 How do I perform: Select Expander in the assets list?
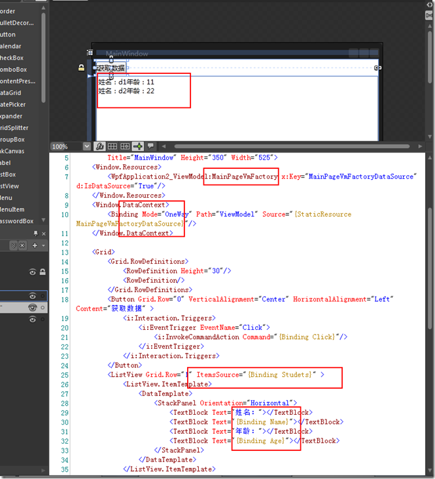(x=11, y=116)
